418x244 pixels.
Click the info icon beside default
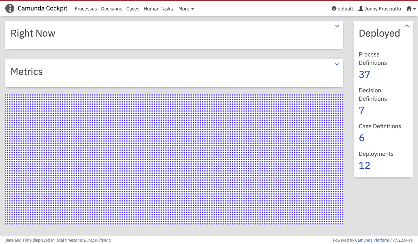334,9
